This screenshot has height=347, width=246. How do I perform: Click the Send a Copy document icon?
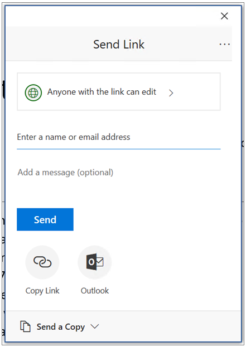coord(25,326)
